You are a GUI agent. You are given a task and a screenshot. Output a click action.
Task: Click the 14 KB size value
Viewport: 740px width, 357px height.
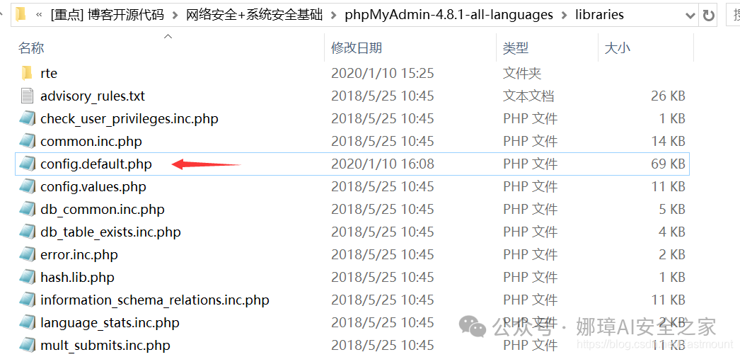click(668, 141)
